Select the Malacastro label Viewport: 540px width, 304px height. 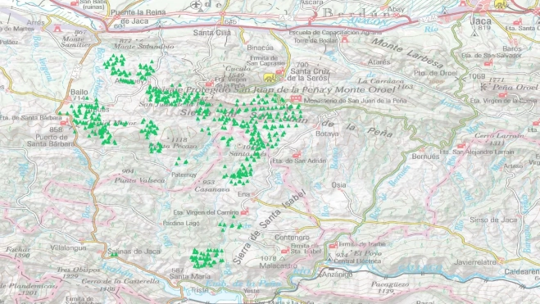coord(278,265)
